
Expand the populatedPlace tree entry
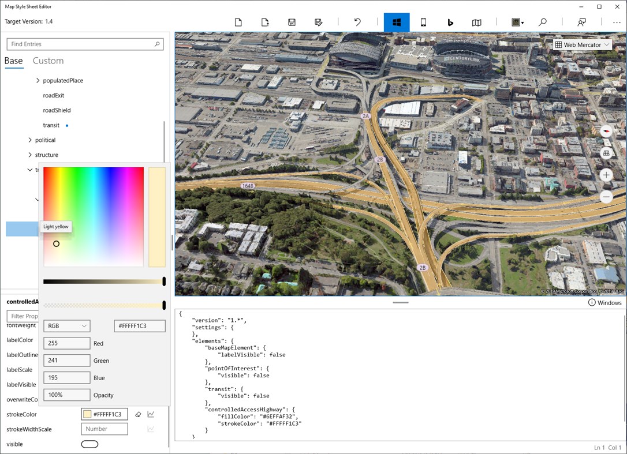(x=38, y=81)
